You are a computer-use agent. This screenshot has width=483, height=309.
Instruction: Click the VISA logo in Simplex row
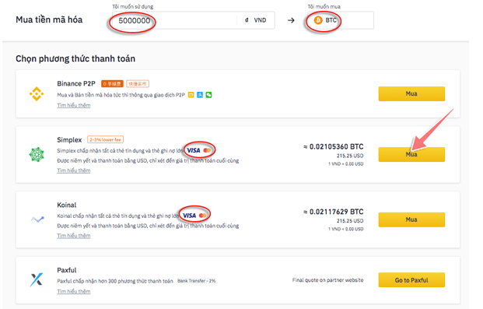194,150
